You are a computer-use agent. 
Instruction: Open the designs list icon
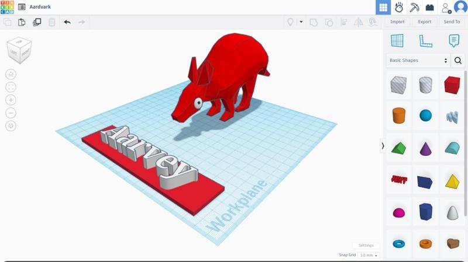point(22,7)
